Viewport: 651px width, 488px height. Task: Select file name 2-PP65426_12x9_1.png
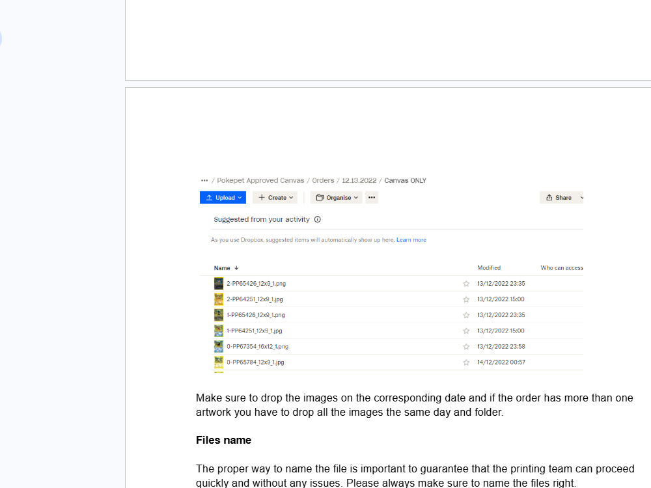pos(256,284)
